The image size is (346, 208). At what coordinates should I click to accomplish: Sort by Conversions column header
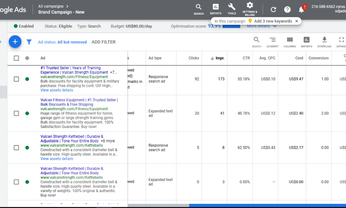(319, 58)
